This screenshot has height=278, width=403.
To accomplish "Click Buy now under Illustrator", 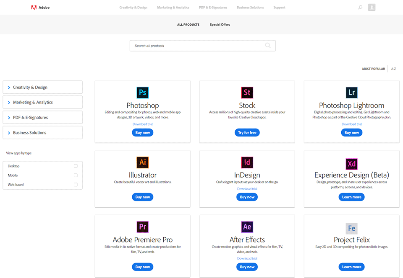I will [x=143, y=197].
